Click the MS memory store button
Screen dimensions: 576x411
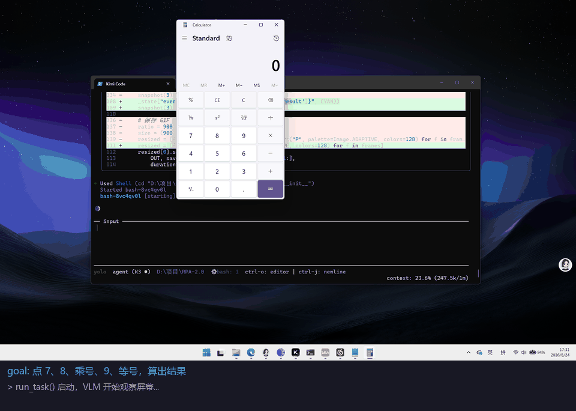[x=257, y=85]
